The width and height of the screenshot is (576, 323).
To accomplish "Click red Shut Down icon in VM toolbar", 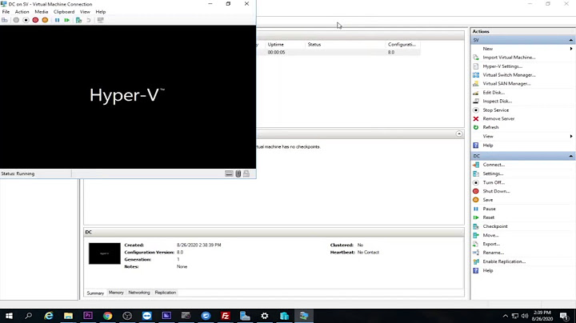I will coord(35,20).
